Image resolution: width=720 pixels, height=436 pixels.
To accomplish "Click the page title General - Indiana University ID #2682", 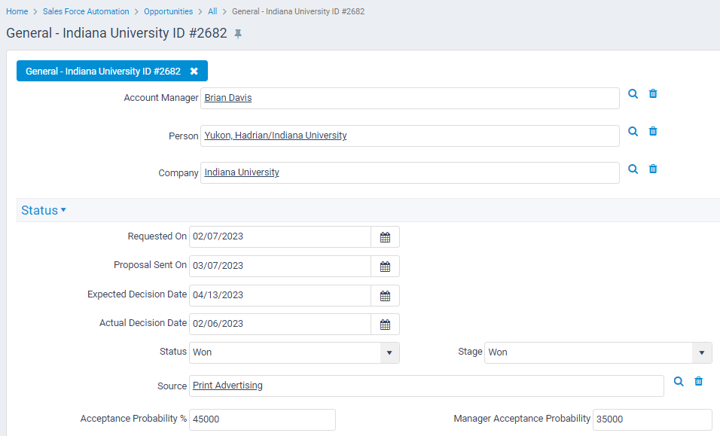I will (117, 33).
